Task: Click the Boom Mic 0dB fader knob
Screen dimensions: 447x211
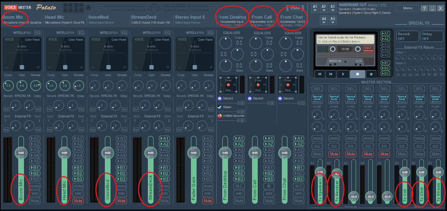Action: (x=21, y=153)
